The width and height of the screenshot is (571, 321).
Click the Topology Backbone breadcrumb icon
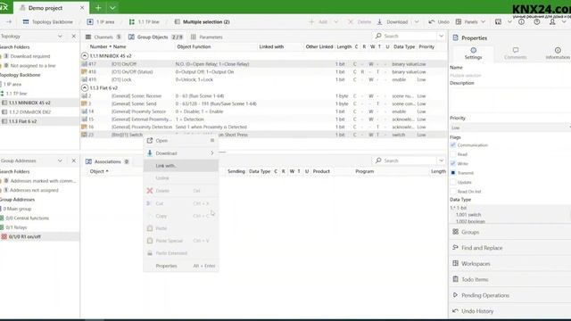click(26, 21)
